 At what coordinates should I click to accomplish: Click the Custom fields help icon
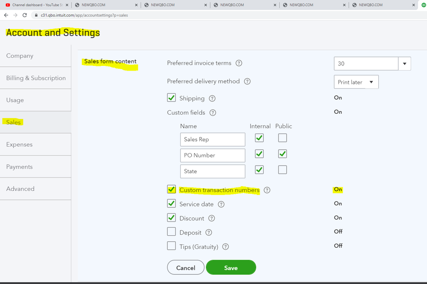(213, 113)
